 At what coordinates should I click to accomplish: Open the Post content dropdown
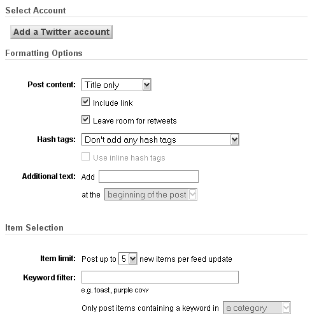point(117,85)
